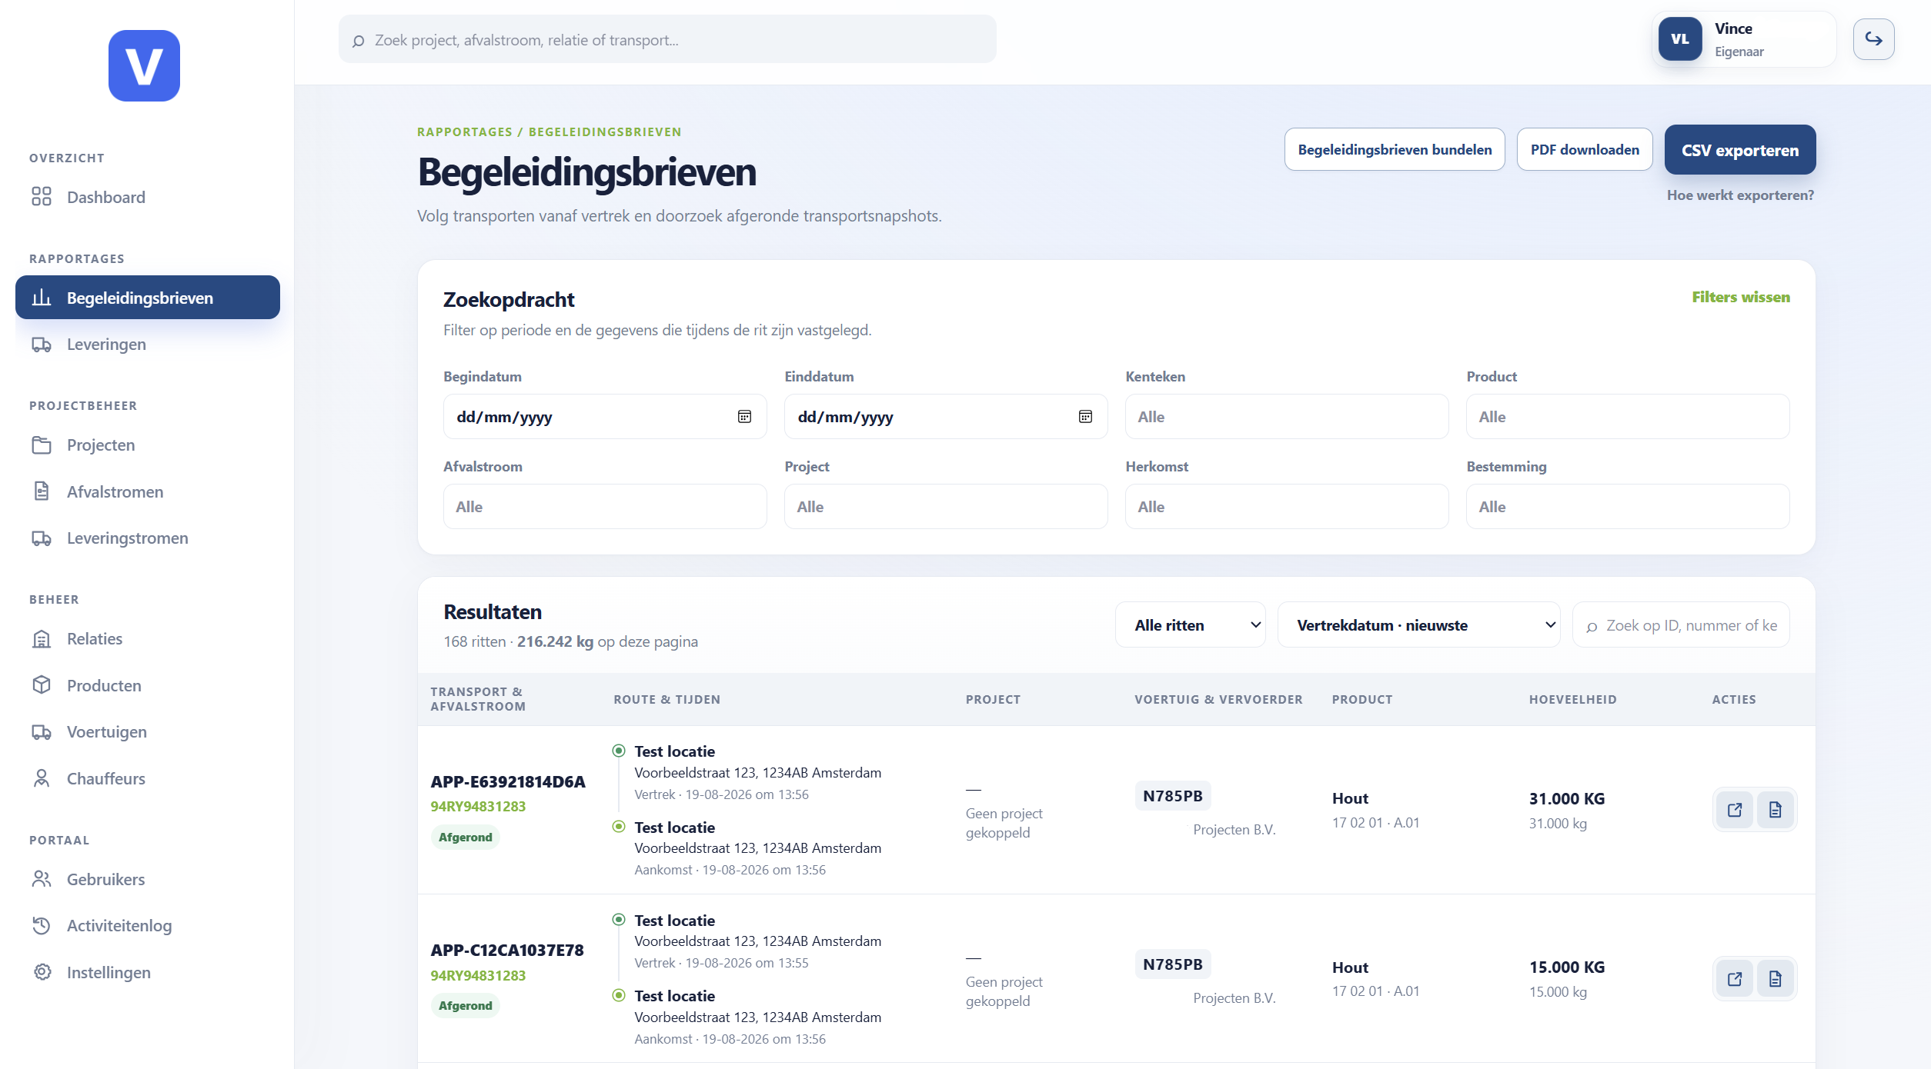This screenshot has height=1069, width=1931.
Task: Click Begeleidingsbrieven bundelen button
Action: tap(1395, 150)
